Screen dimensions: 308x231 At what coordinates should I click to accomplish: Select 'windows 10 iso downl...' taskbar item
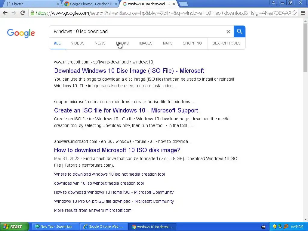tap(152, 227)
